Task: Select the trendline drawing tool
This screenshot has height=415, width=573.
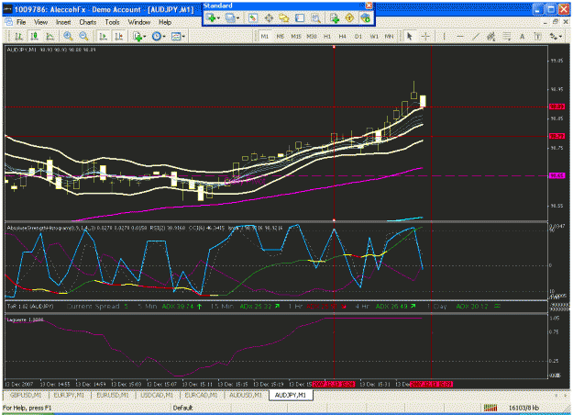Action: [x=476, y=36]
